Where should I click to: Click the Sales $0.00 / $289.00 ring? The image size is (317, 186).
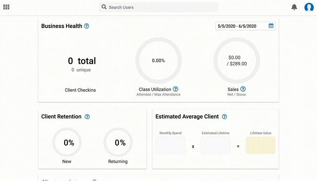click(x=236, y=60)
